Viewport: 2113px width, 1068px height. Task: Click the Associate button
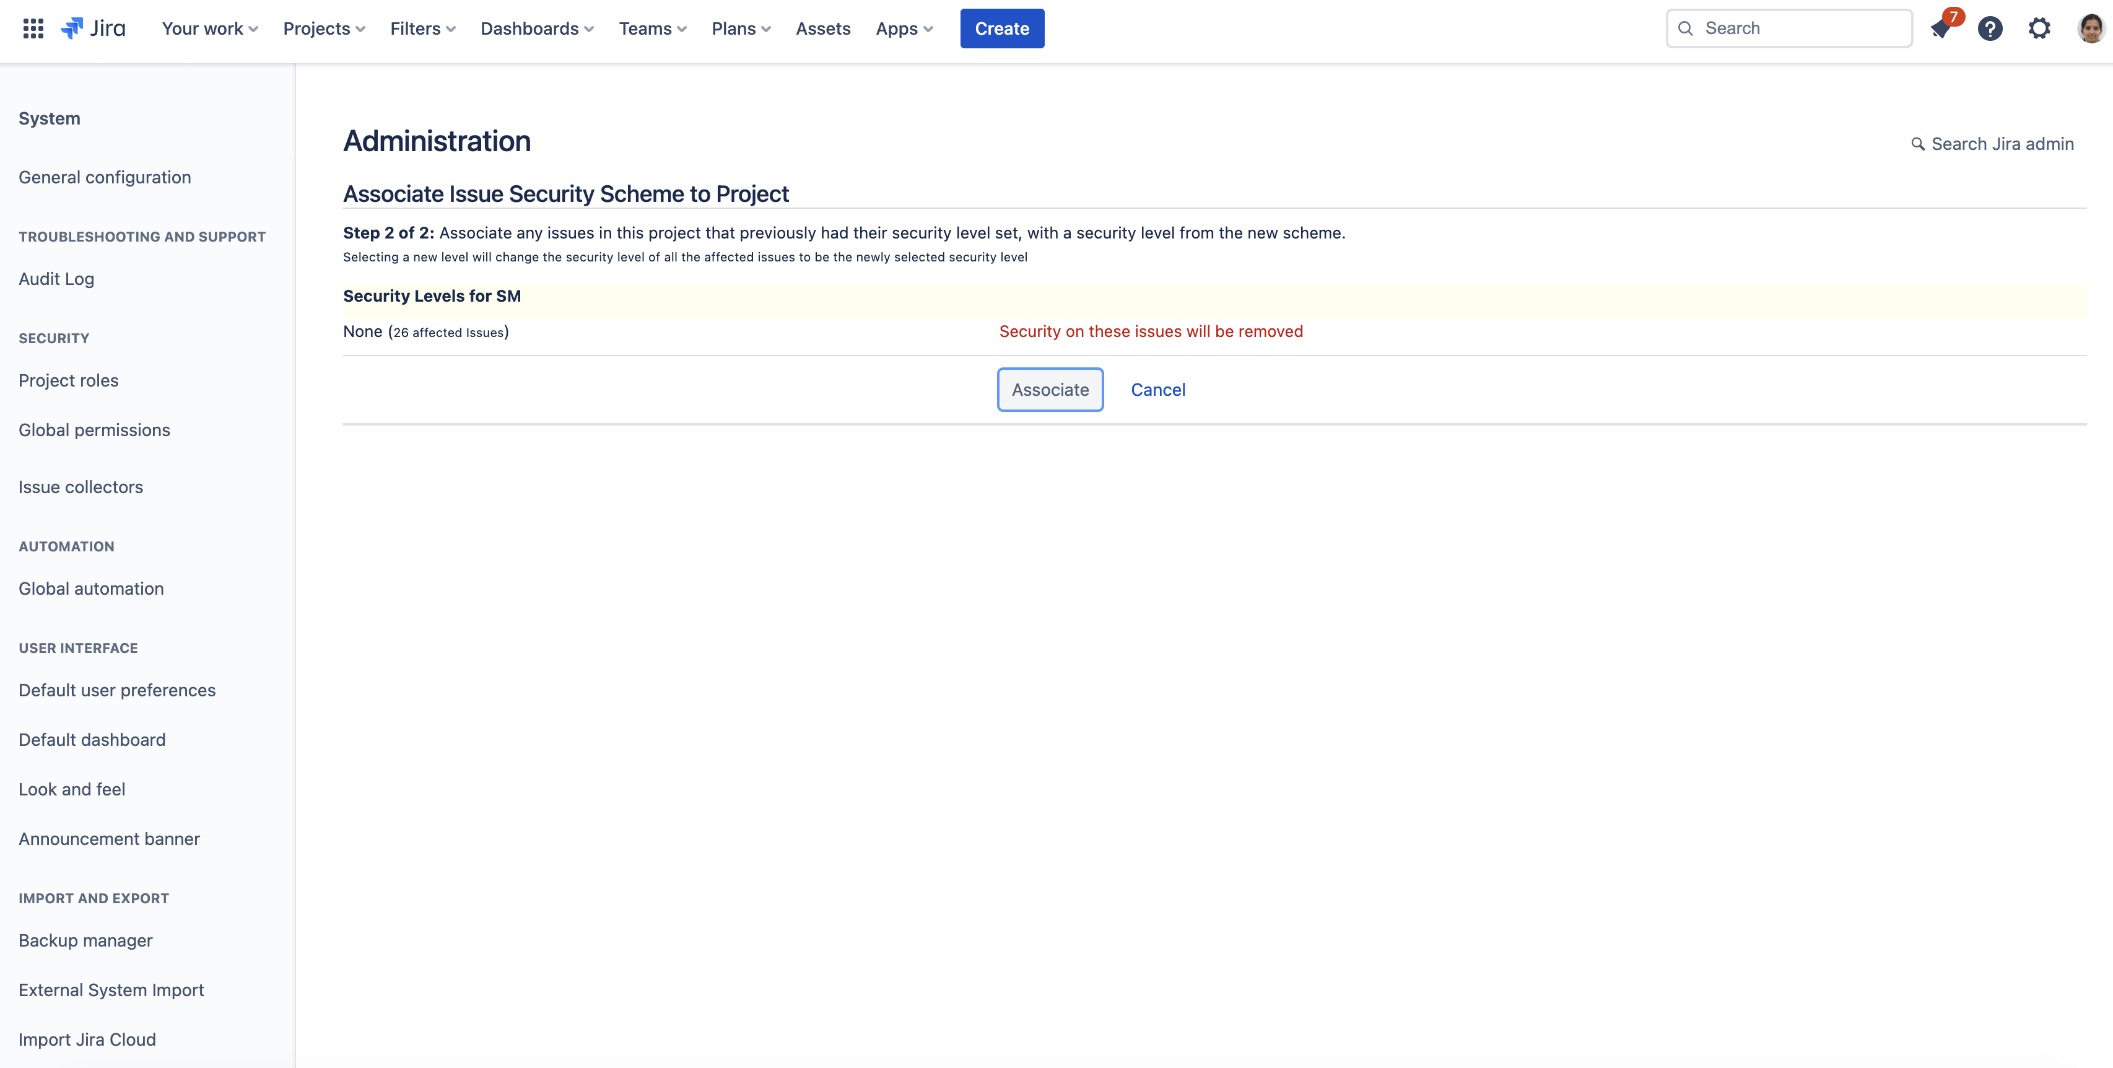1050,390
